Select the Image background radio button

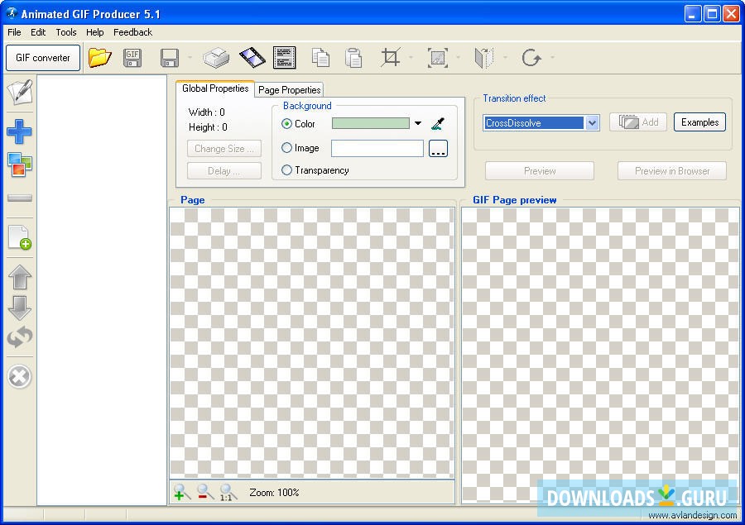pos(286,148)
